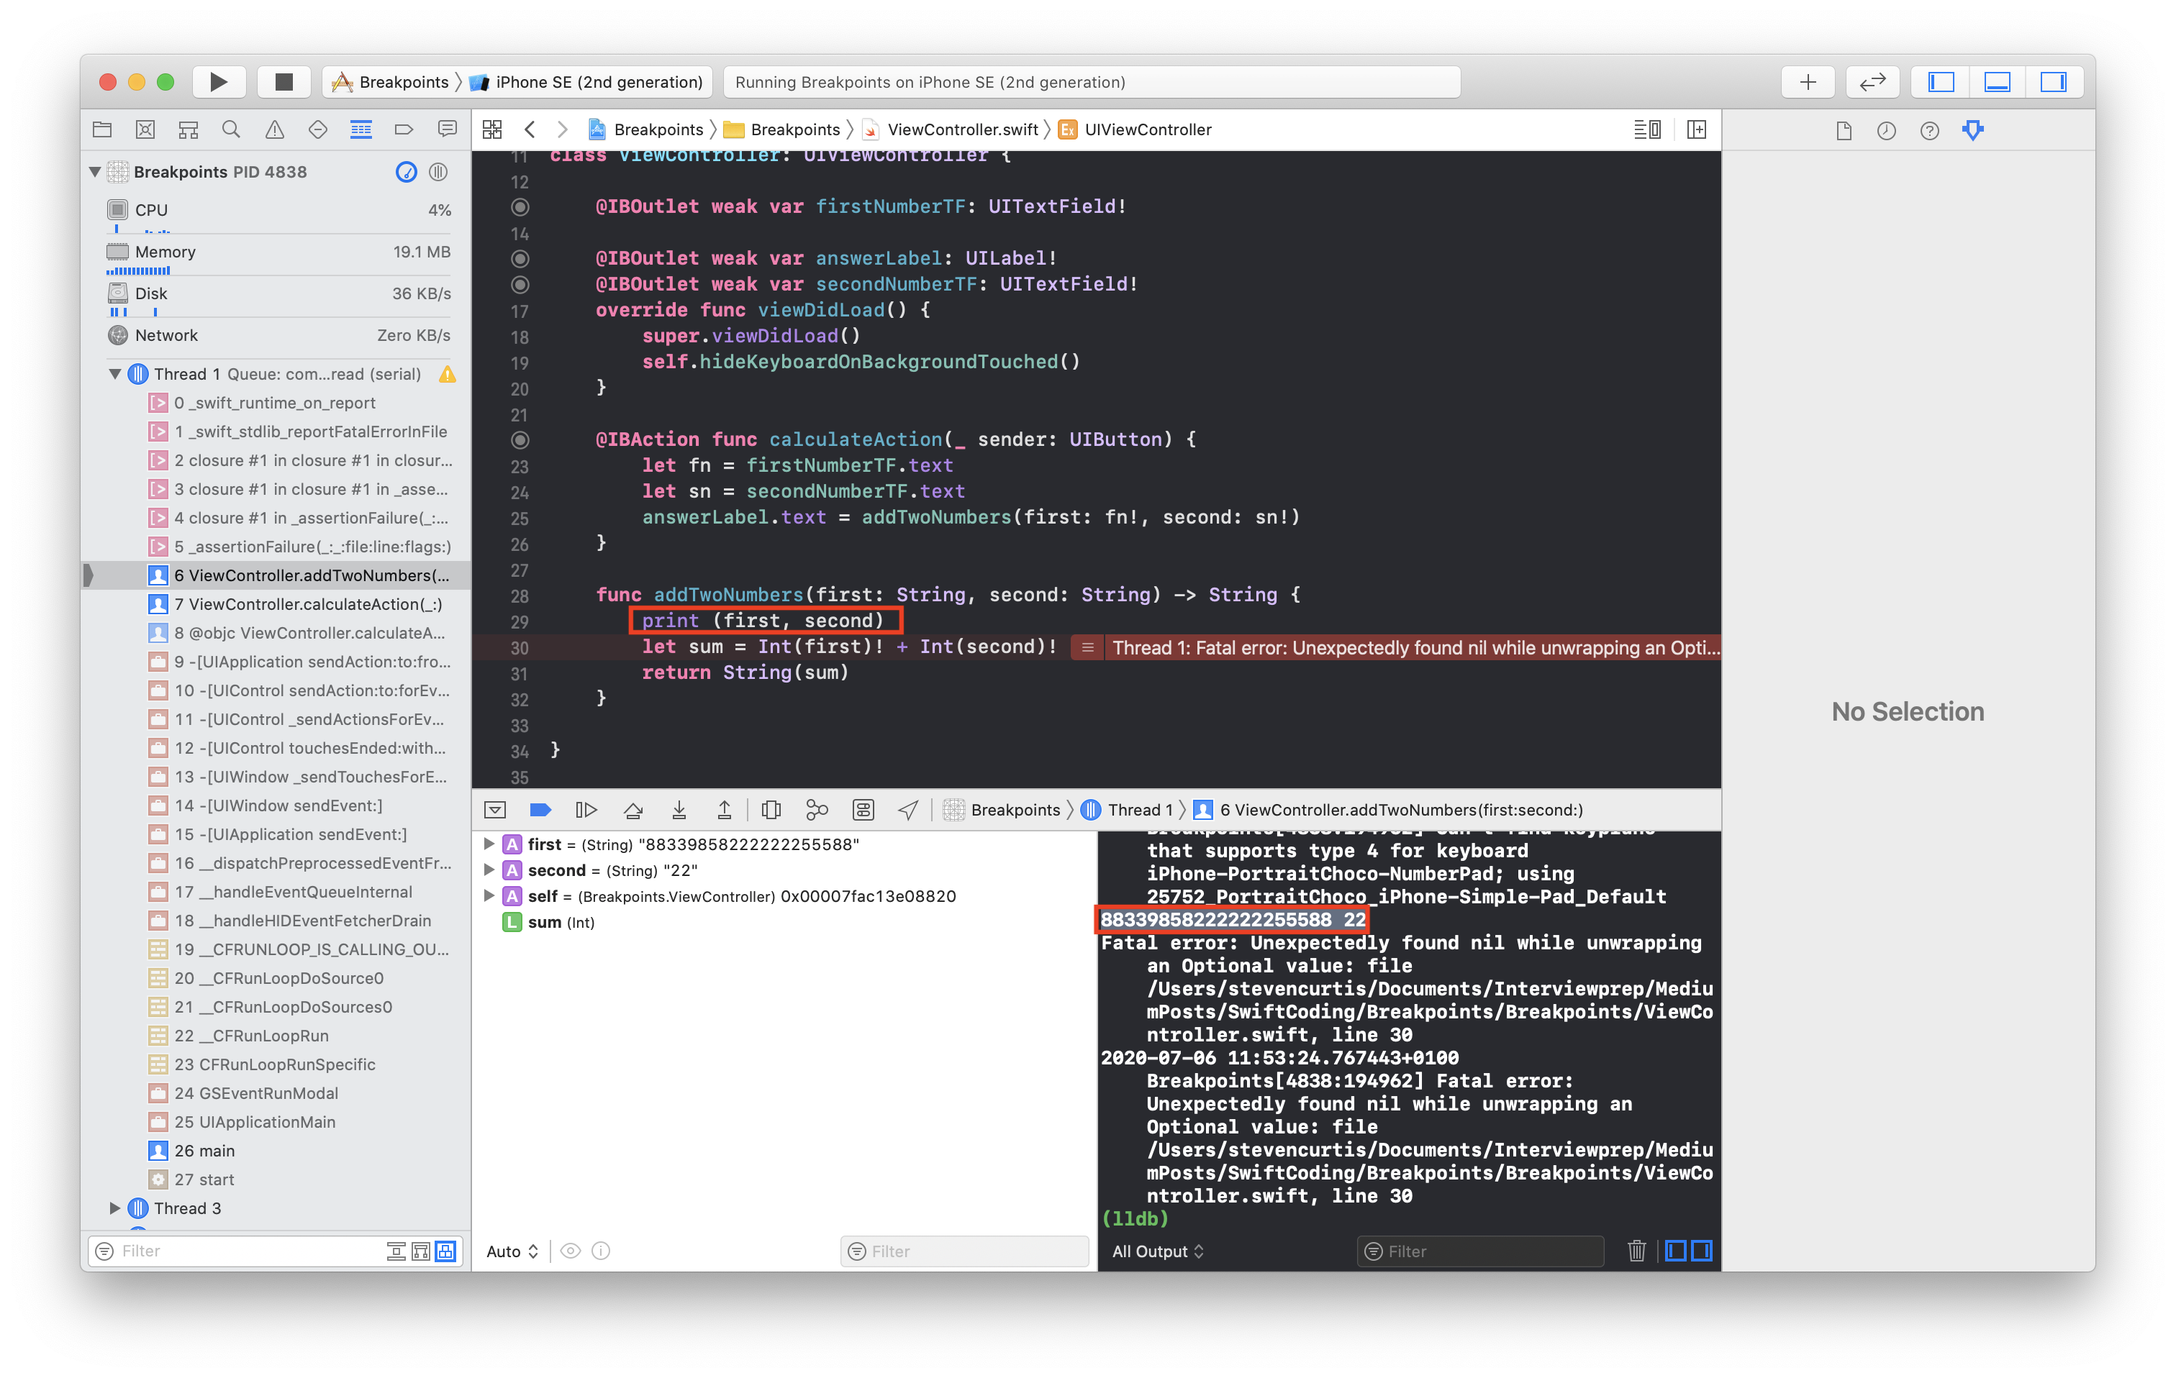Step over in debugger

[x=633, y=810]
